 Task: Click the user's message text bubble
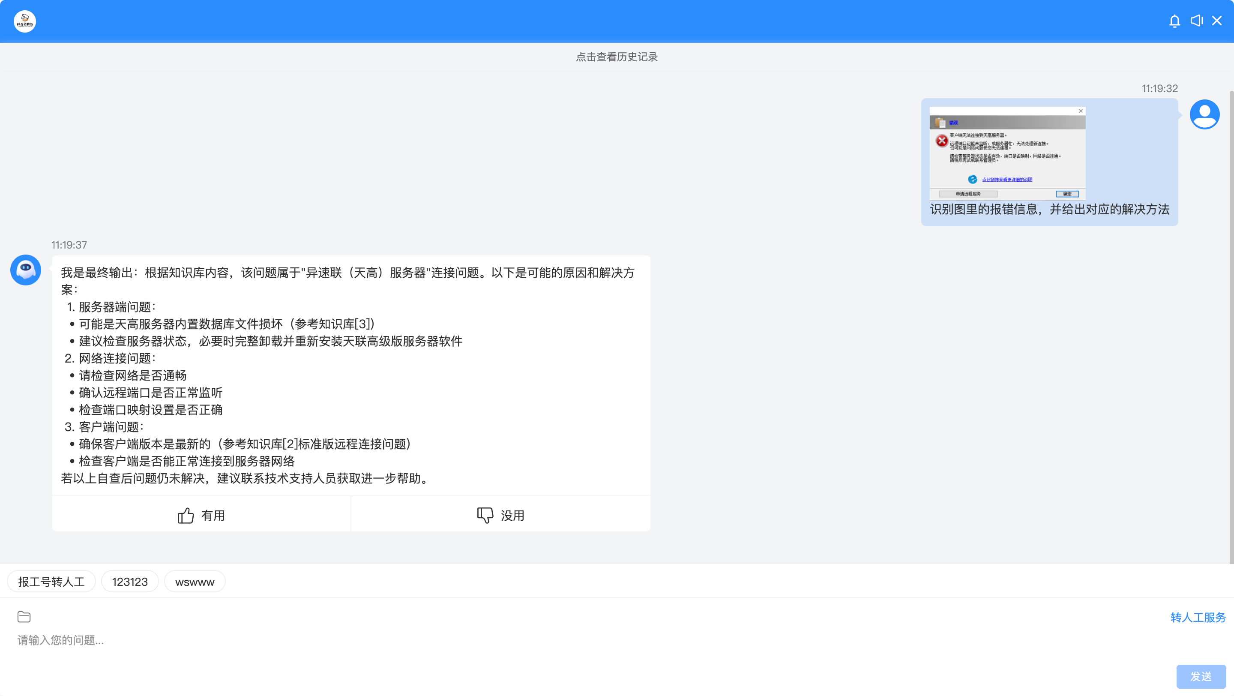tap(1049, 209)
